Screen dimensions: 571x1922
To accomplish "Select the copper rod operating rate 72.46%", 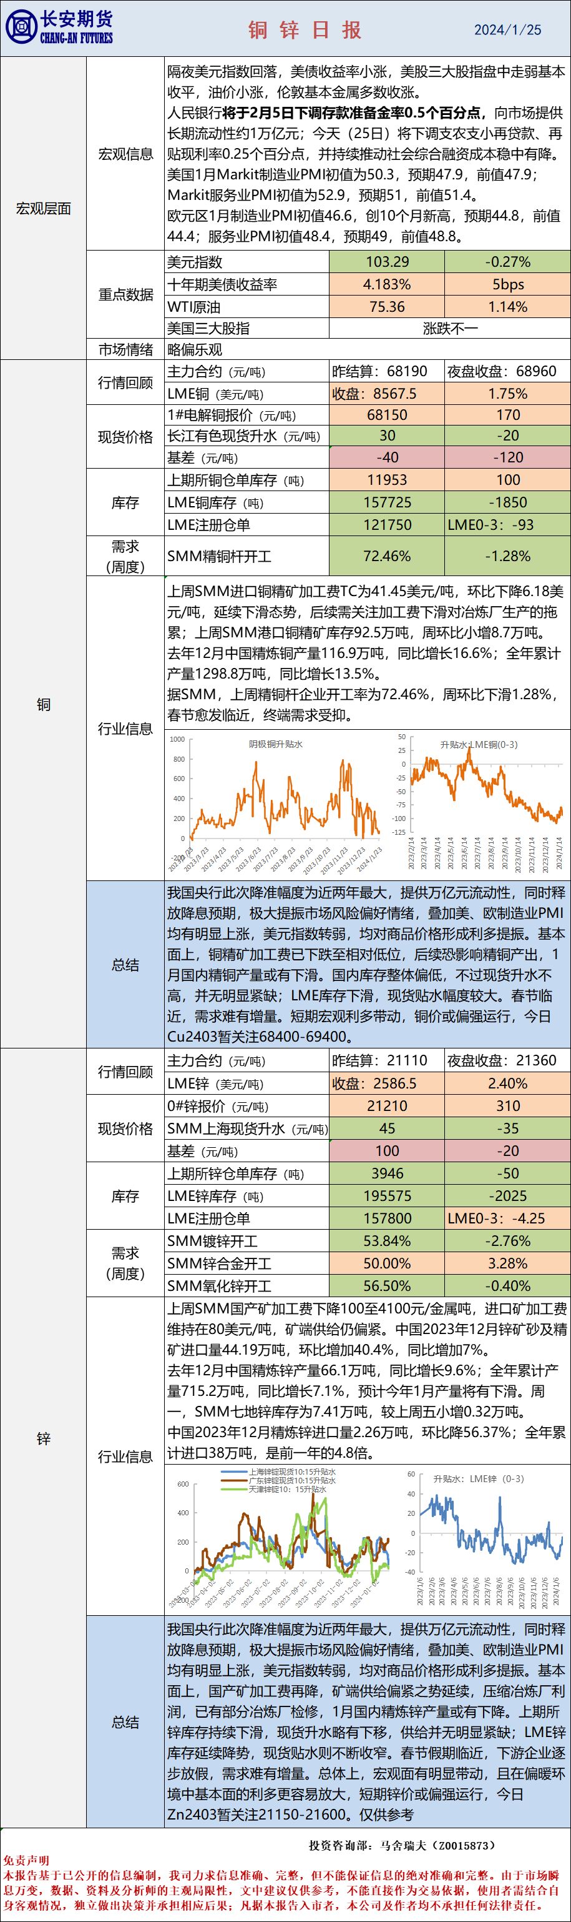I will (x=387, y=556).
